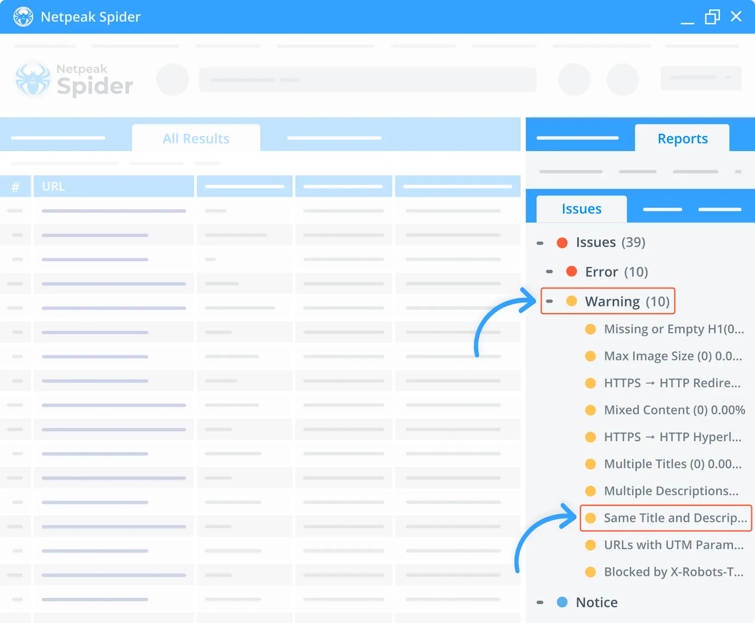Viewport: 755px width, 623px height.
Task: Switch to the Reports tab
Action: [x=683, y=138]
